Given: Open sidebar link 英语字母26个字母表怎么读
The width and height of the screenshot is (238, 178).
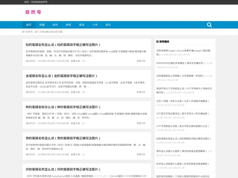Looking at the screenshot, I should [184, 90].
